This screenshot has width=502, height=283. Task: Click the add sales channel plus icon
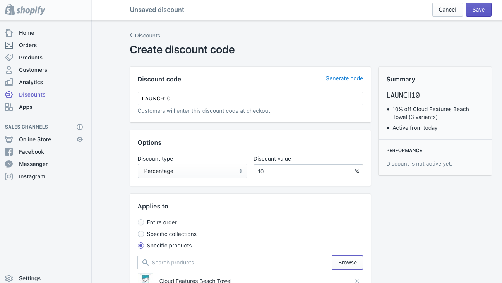[x=80, y=127]
